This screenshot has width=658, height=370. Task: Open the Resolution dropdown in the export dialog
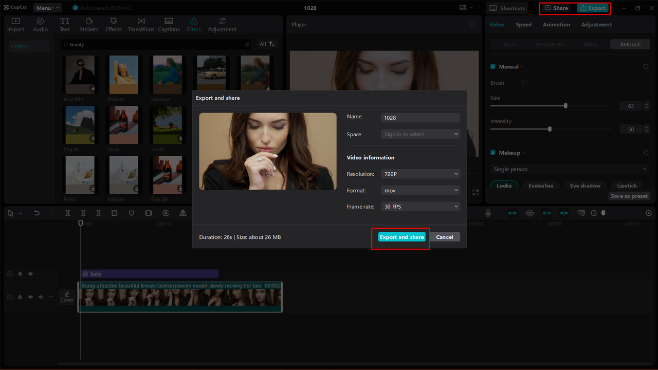(x=420, y=174)
